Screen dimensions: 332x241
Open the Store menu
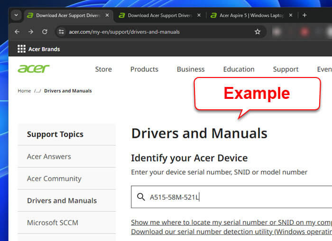(x=103, y=69)
